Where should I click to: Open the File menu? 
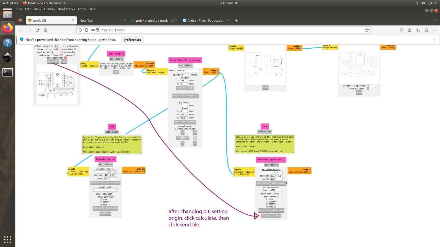tap(19, 9)
